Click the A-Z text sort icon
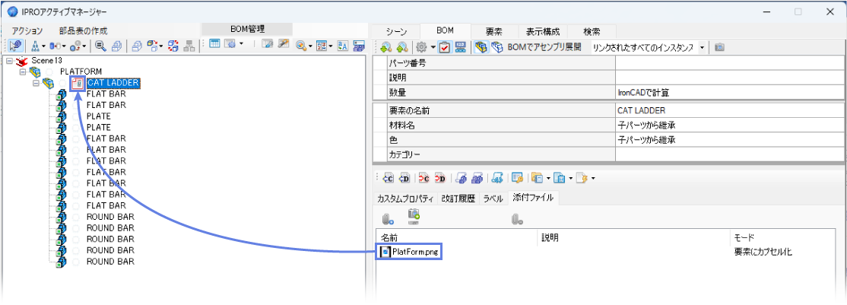The height and width of the screenshot is (305, 847). (342, 46)
